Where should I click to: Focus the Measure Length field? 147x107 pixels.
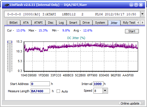click(40, 91)
